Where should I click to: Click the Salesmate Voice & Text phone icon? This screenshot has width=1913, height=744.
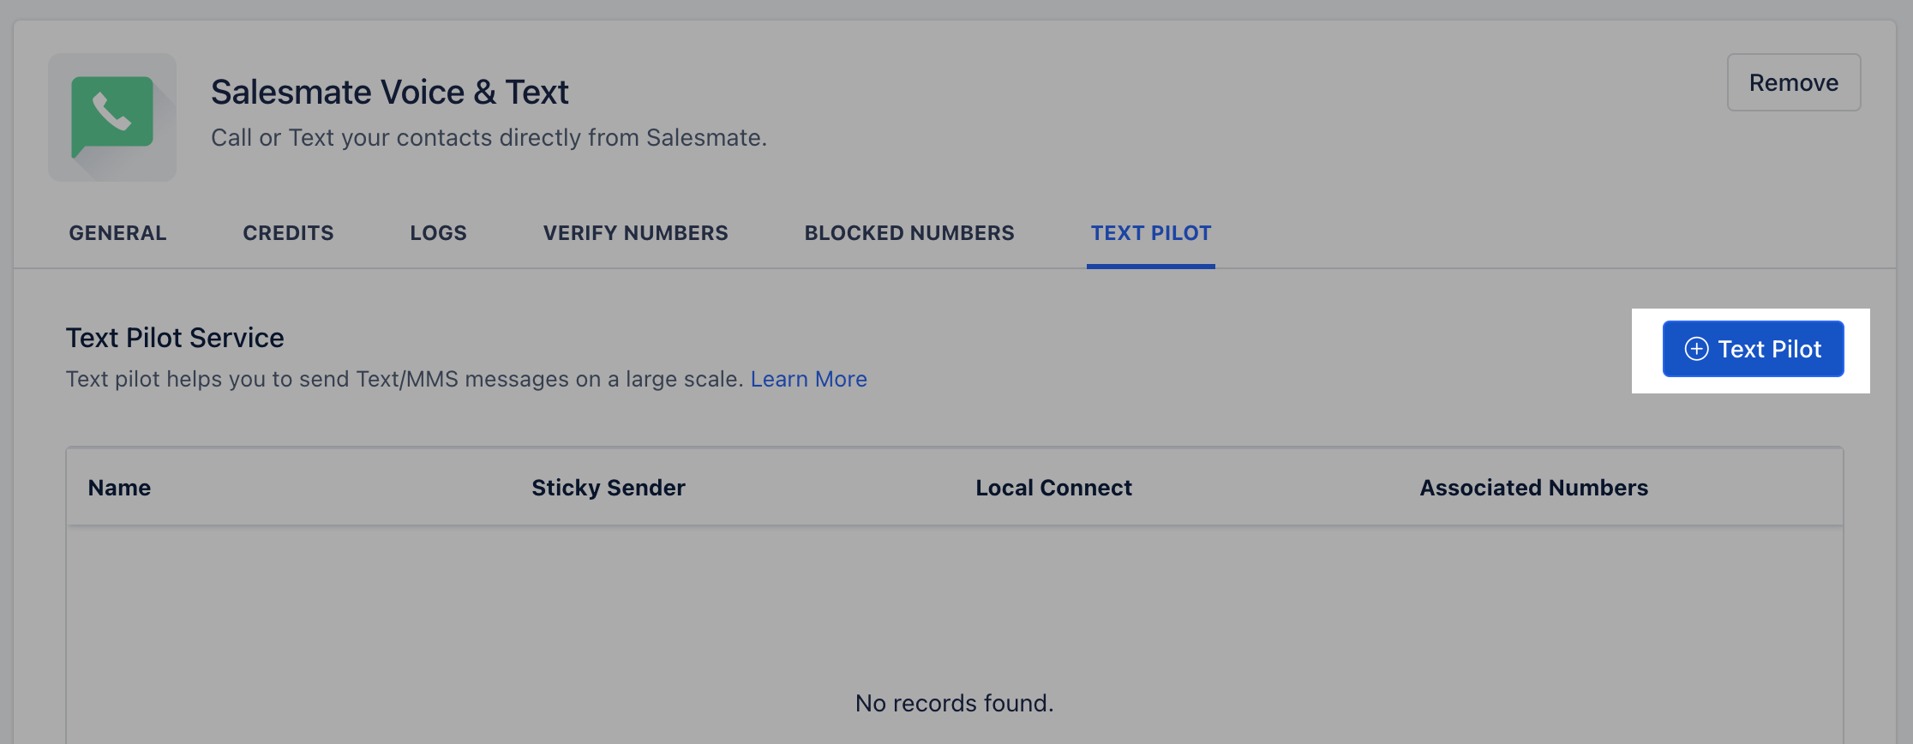112,117
